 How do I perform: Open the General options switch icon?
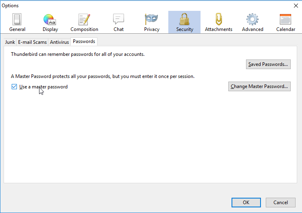coord(17,19)
